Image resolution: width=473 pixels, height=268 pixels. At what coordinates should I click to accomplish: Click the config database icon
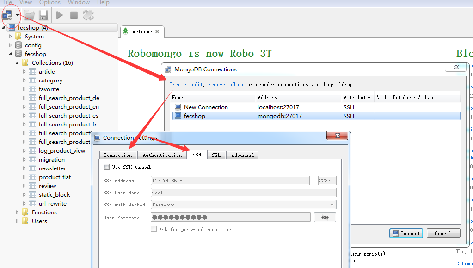coord(18,45)
